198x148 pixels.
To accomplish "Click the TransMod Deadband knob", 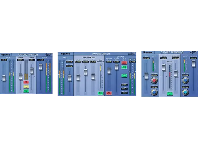I will [154, 92].
